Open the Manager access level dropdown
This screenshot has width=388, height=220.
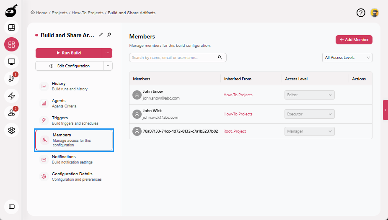(310, 131)
